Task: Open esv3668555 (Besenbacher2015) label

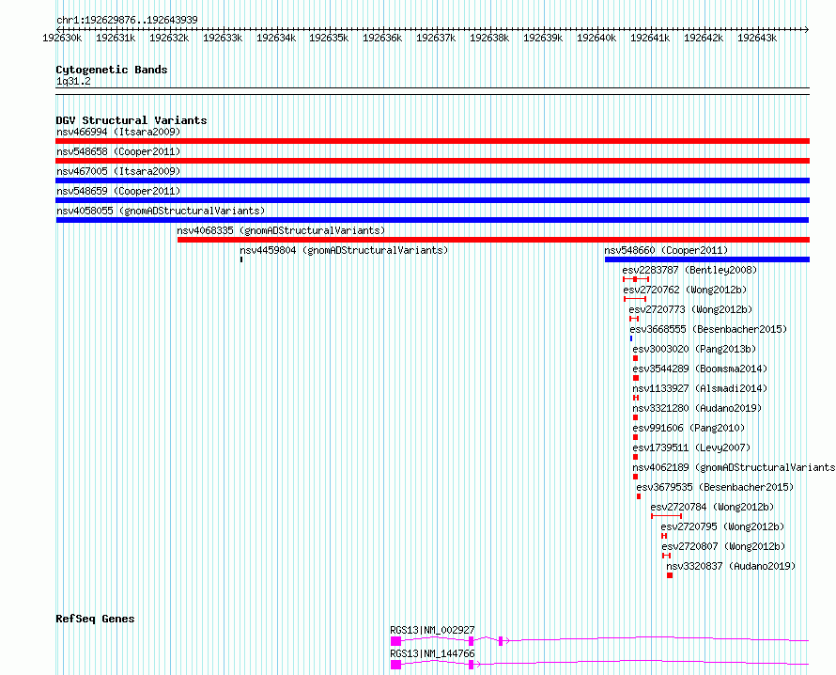Action: pyautogui.click(x=708, y=329)
